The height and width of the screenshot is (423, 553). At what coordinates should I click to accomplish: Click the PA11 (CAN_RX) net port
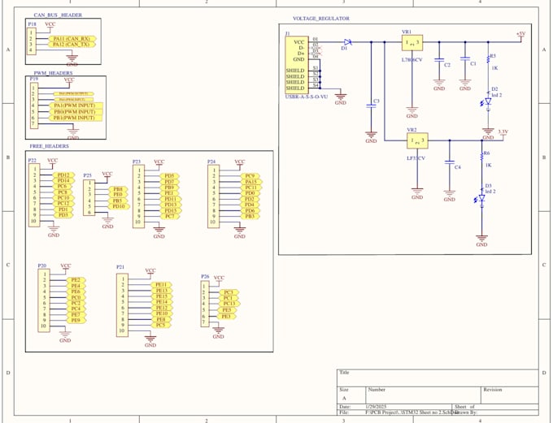(72, 39)
